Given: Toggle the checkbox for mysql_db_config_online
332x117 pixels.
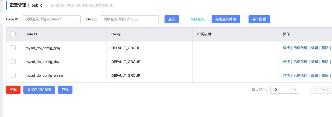Looking at the screenshot, I should pyautogui.click(x=13, y=75).
